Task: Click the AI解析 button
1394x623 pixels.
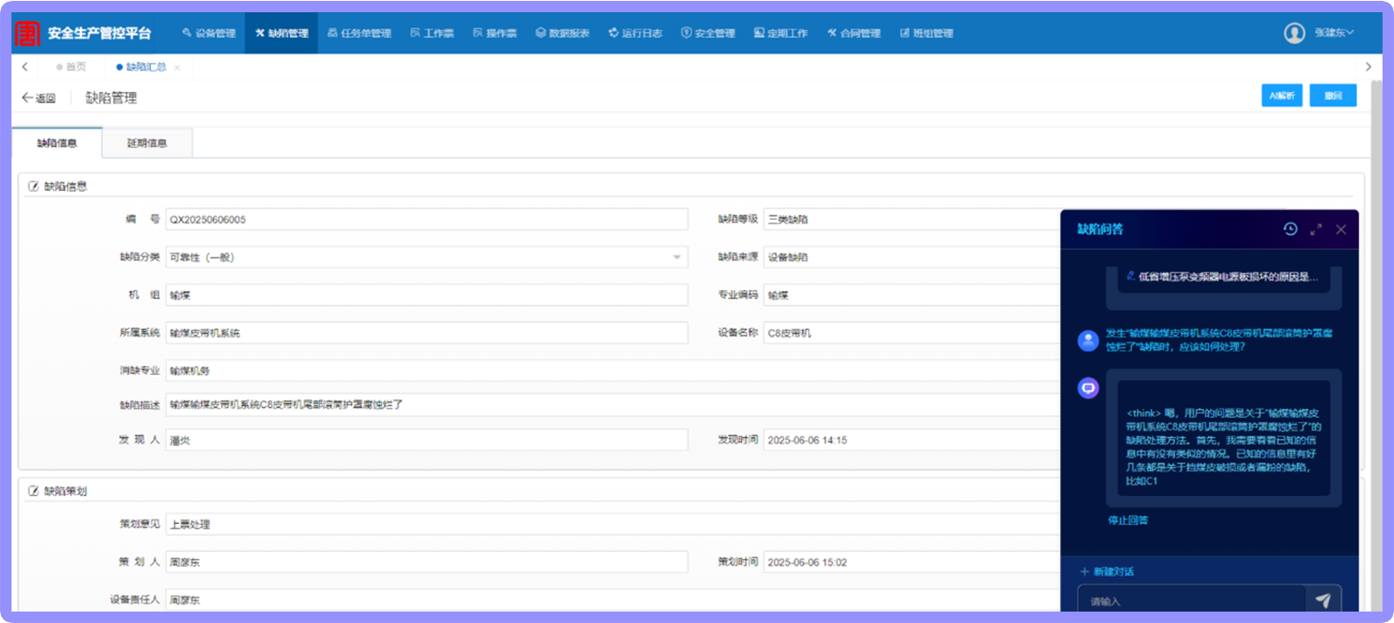Action: [1282, 96]
